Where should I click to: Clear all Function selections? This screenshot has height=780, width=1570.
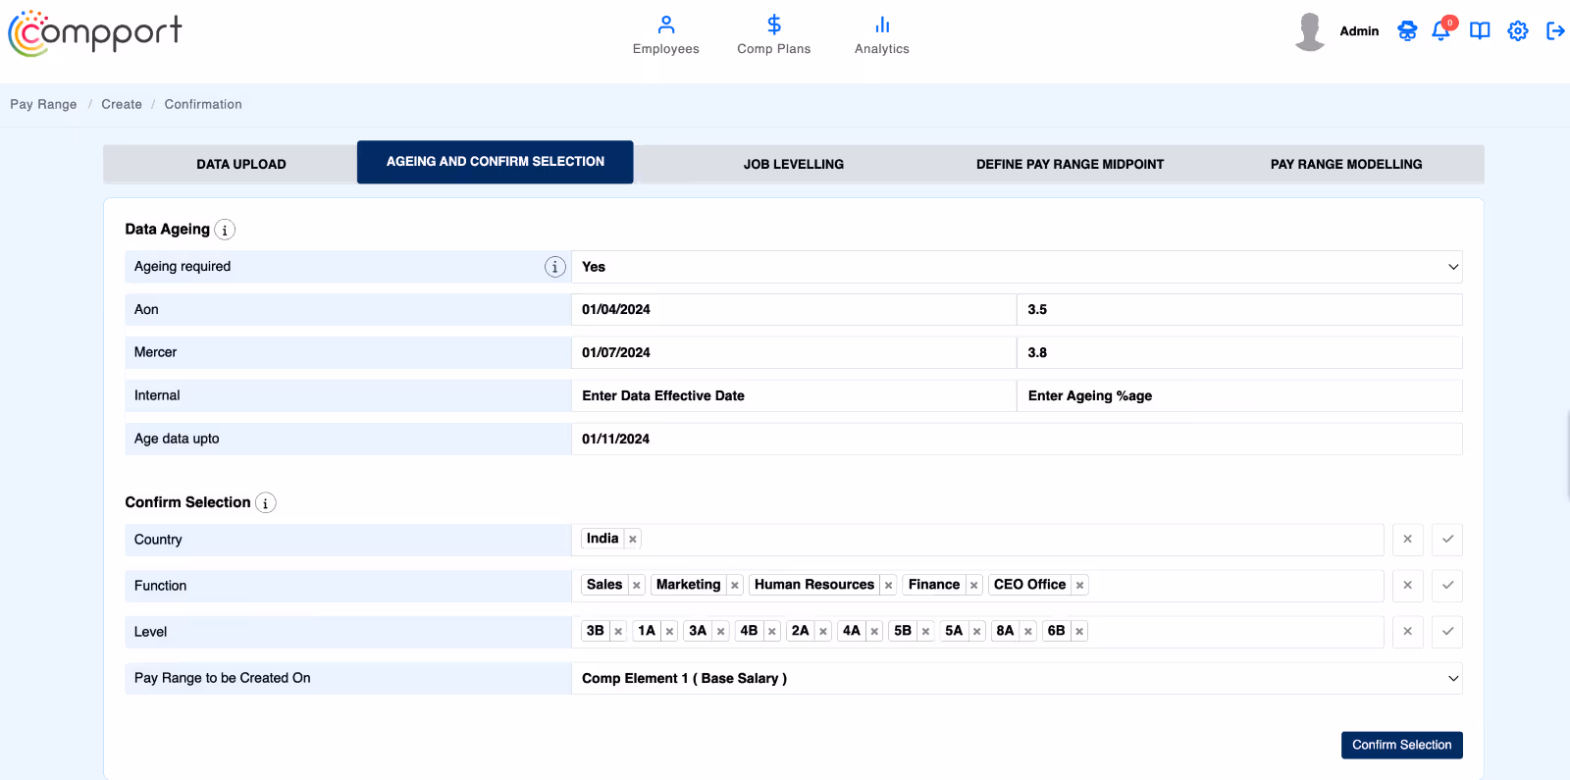(1408, 586)
